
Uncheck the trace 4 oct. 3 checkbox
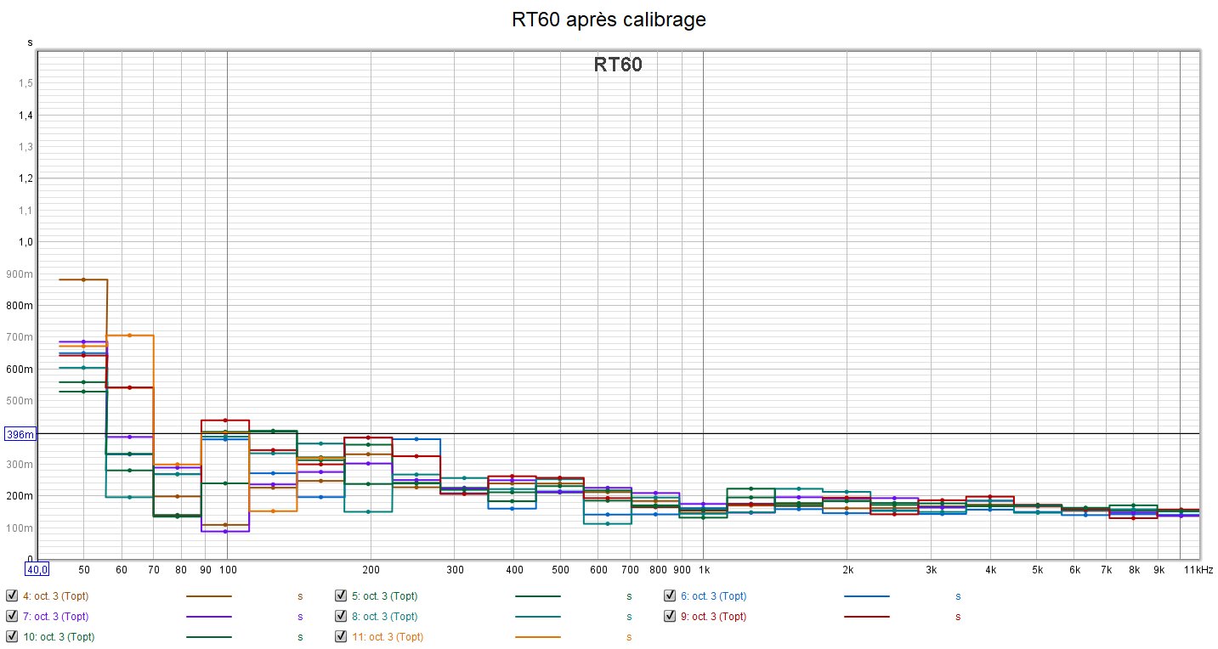pyautogui.click(x=12, y=596)
